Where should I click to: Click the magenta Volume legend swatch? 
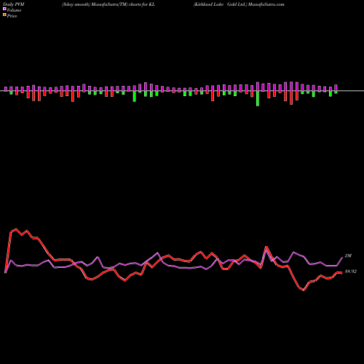pyautogui.click(x=4, y=9)
